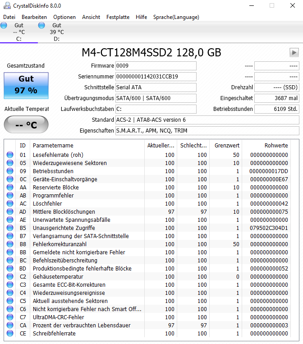
Task: Click raw value 0000000017DD
Action: point(269,171)
